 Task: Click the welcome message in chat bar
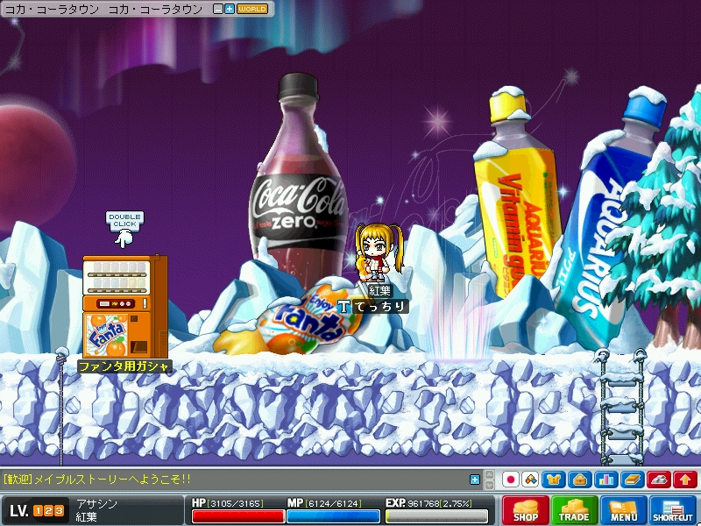pos(97,480)
